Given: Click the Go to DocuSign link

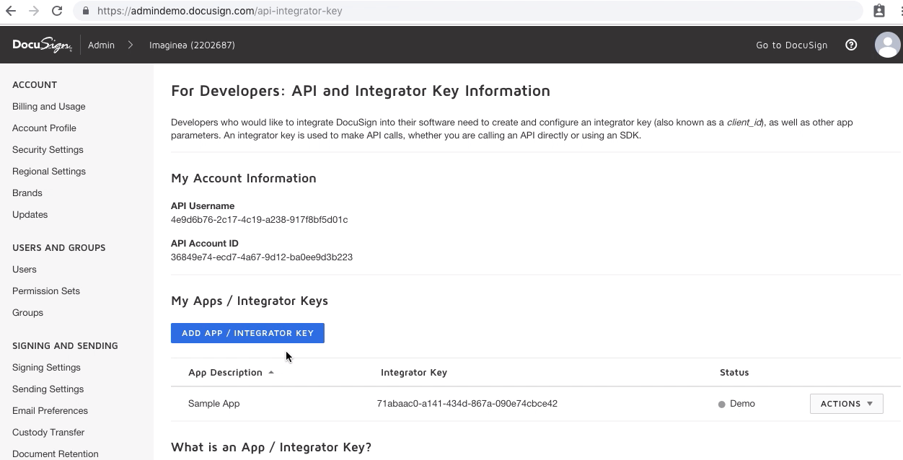Looking at the screenshot, I should (791, 45).
